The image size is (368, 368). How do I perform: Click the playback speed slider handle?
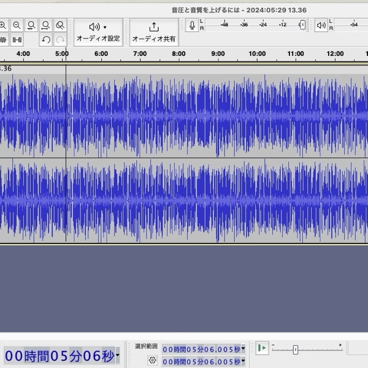[295, 349]
